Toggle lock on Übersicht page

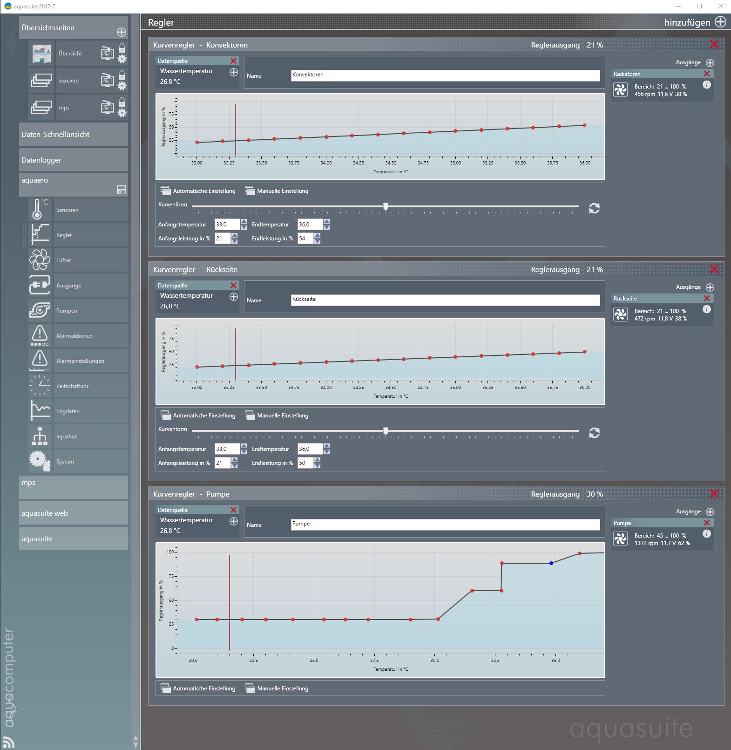point(122,48)
